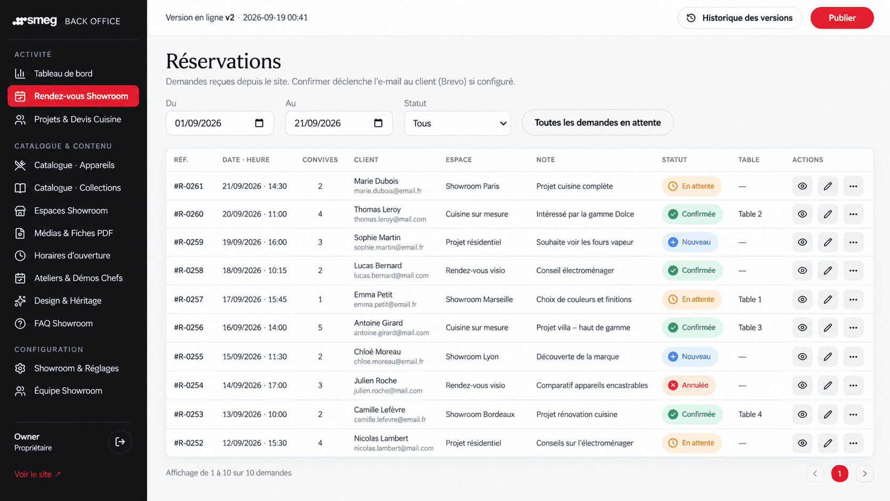Edit reservation #R-0255 for Chloé Moreau

(x=828, y=357)
